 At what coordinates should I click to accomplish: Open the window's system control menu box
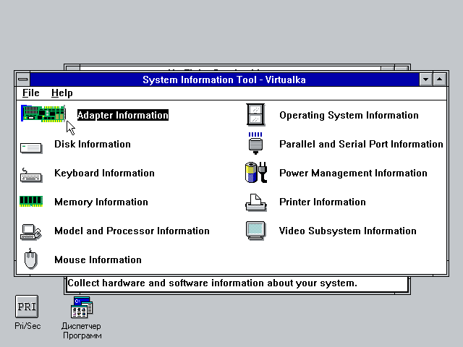tap(23, 80)
